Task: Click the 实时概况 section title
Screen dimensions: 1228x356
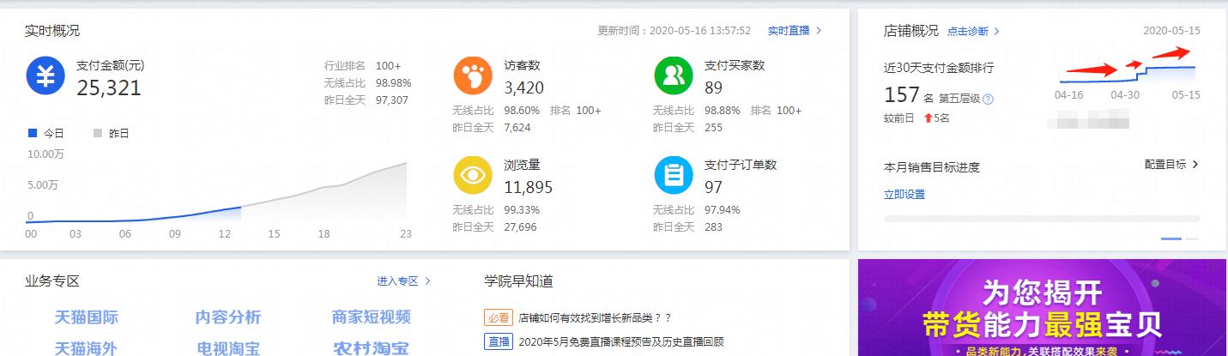Action: point(52,31)
